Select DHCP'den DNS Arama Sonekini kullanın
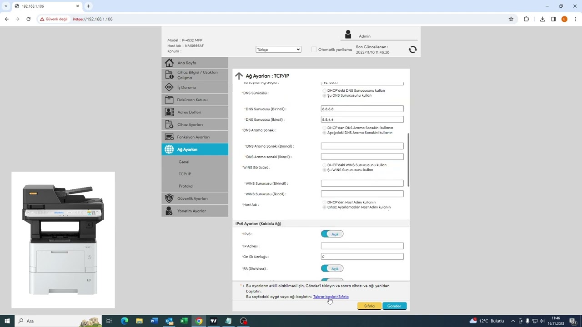The height and width of the screenshot is (327, 582). point(324,128)
